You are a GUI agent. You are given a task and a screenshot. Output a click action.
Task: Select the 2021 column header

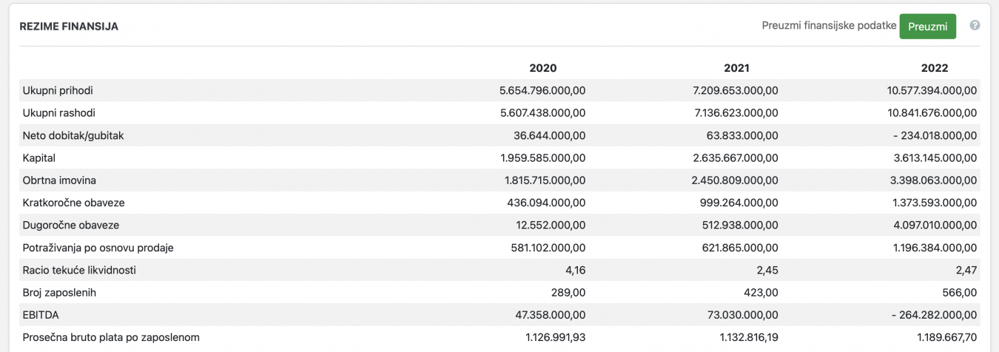pos(736,68)
